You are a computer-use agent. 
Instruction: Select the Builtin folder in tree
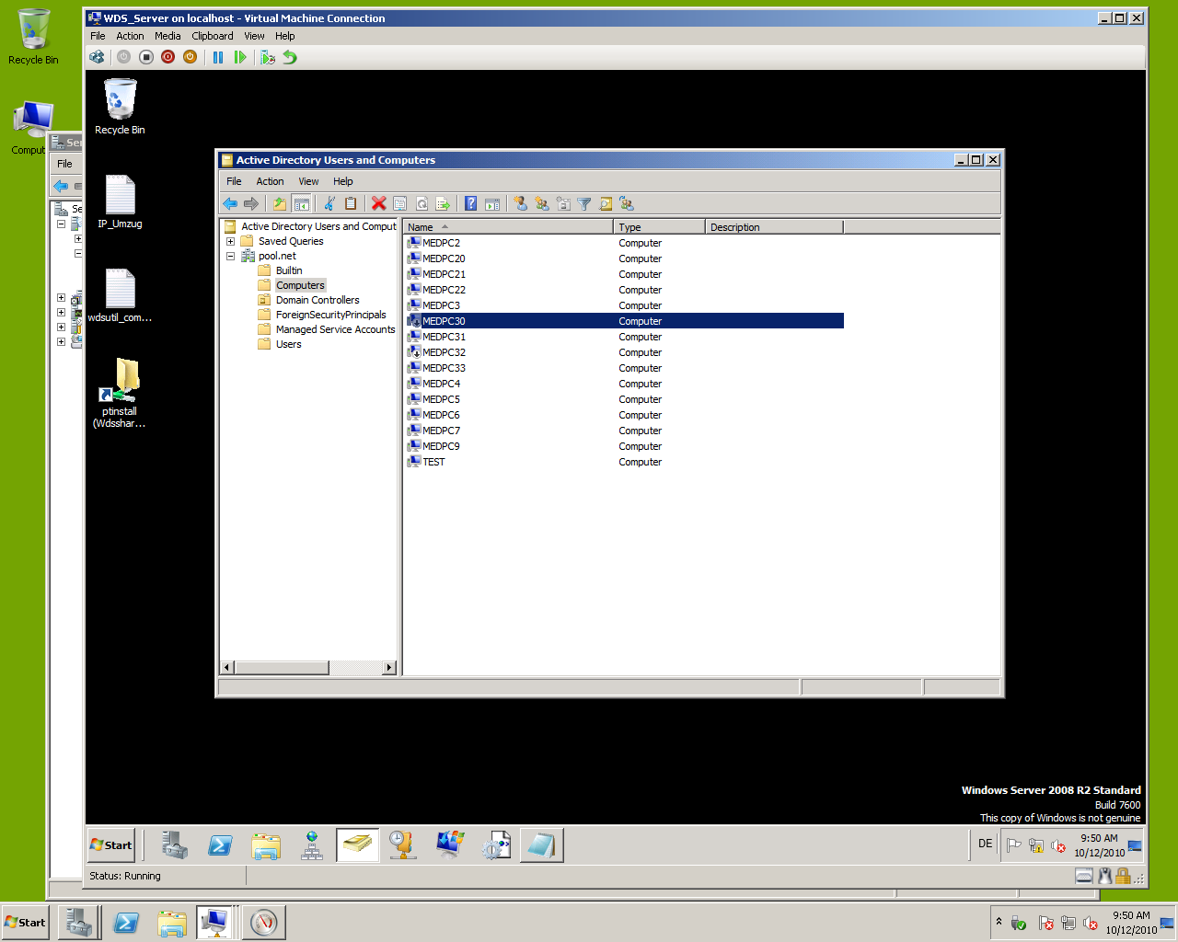[289, 270]
